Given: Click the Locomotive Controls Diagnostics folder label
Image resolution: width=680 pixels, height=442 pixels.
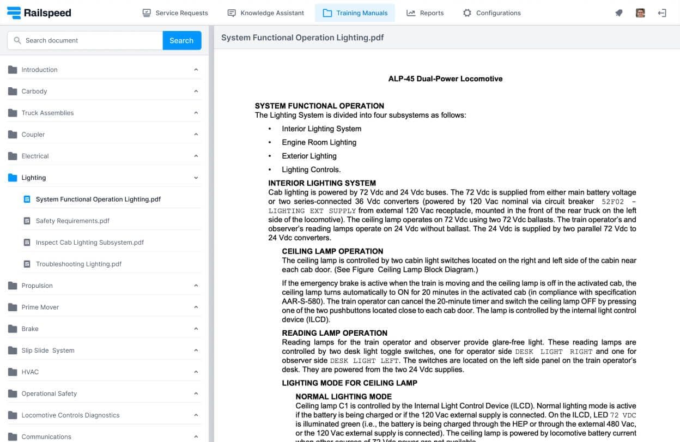Looking at the screenshot, I should 70,415.
